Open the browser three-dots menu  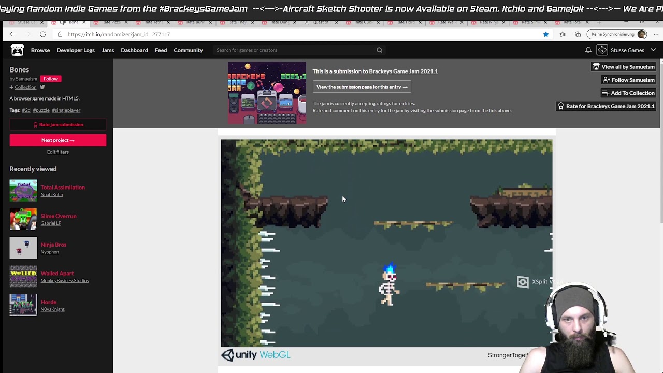click(x=656, y=34)
